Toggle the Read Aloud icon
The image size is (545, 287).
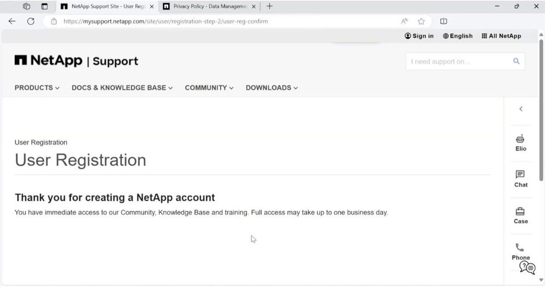click(404, 21)
